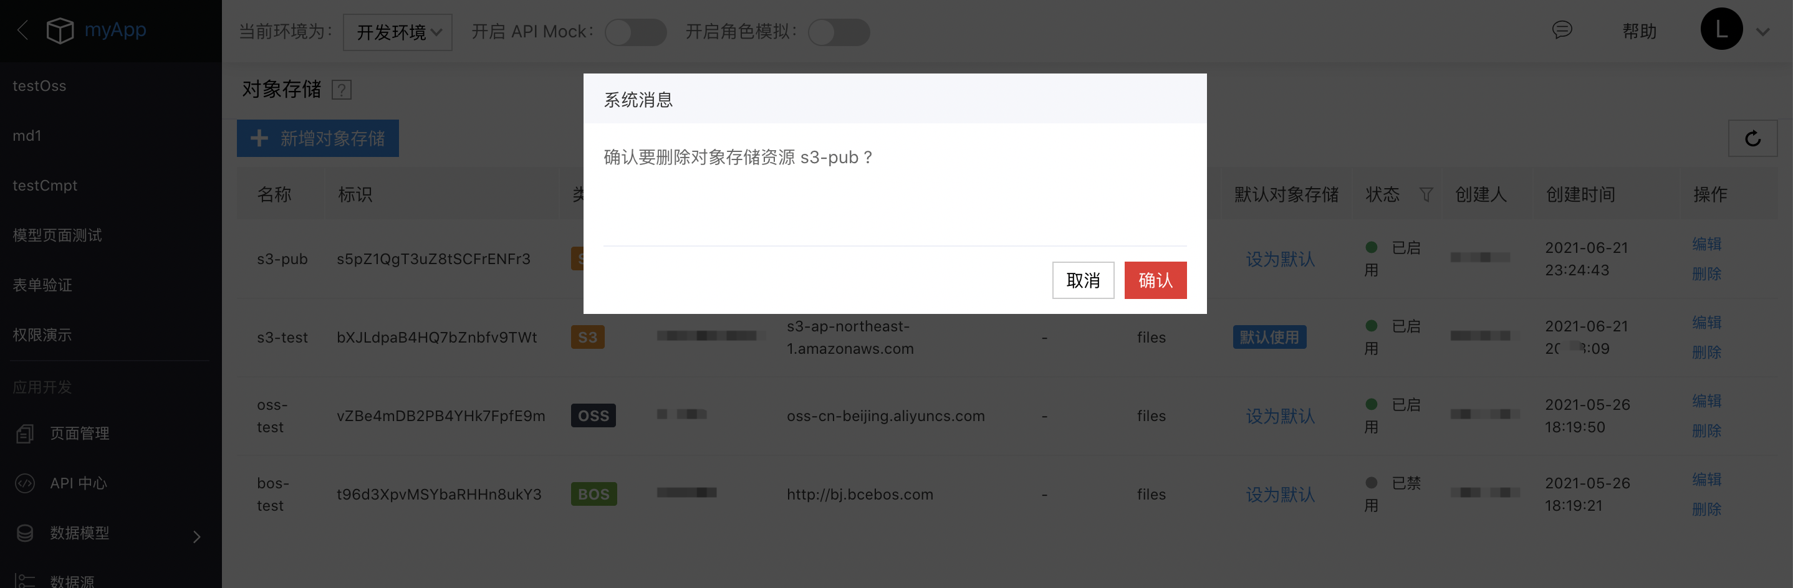The width and height of the screenshot is (1793, 588).
Task: Open testCmpt in the sidebar
Action: pos(46,186)
